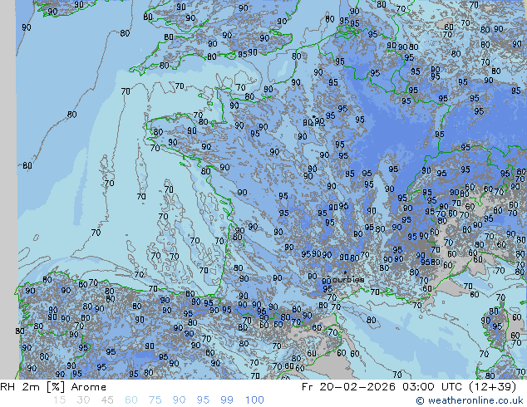Click the '03:00 UTC (12+39)' time label
527x407 pixels.
[x=459, y=387]
